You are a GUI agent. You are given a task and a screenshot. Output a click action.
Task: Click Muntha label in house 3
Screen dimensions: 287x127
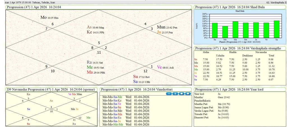click(161, 27)
